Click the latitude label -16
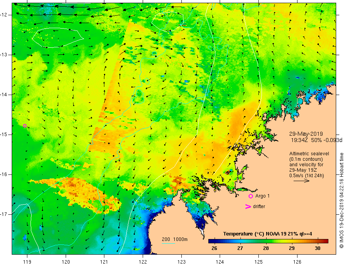 click(4, 174)
